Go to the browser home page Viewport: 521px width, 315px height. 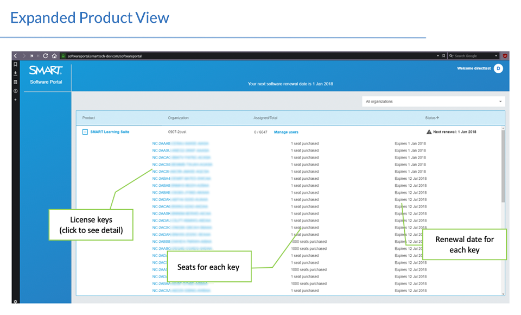click(54, 55)
